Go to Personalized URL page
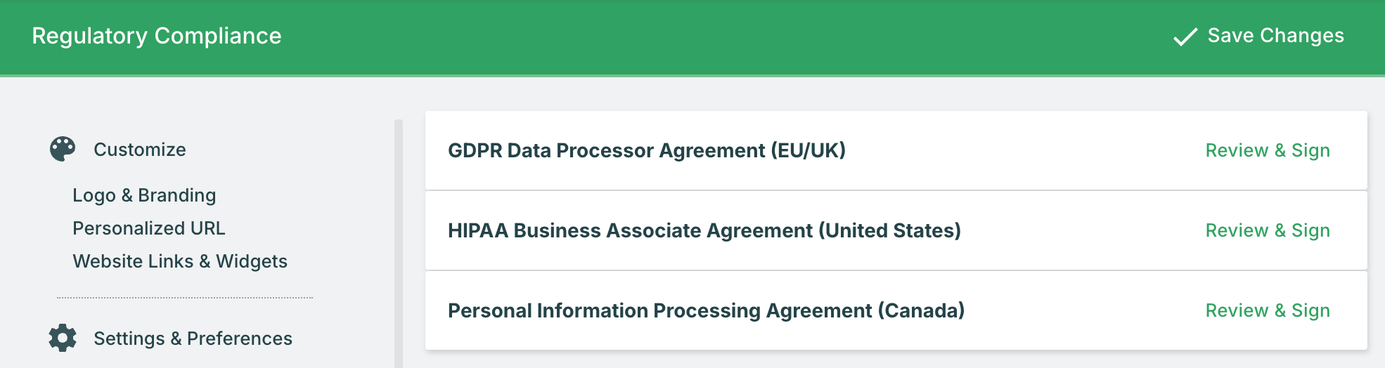Screen dimensions: 1385x368 coord(149,228)
